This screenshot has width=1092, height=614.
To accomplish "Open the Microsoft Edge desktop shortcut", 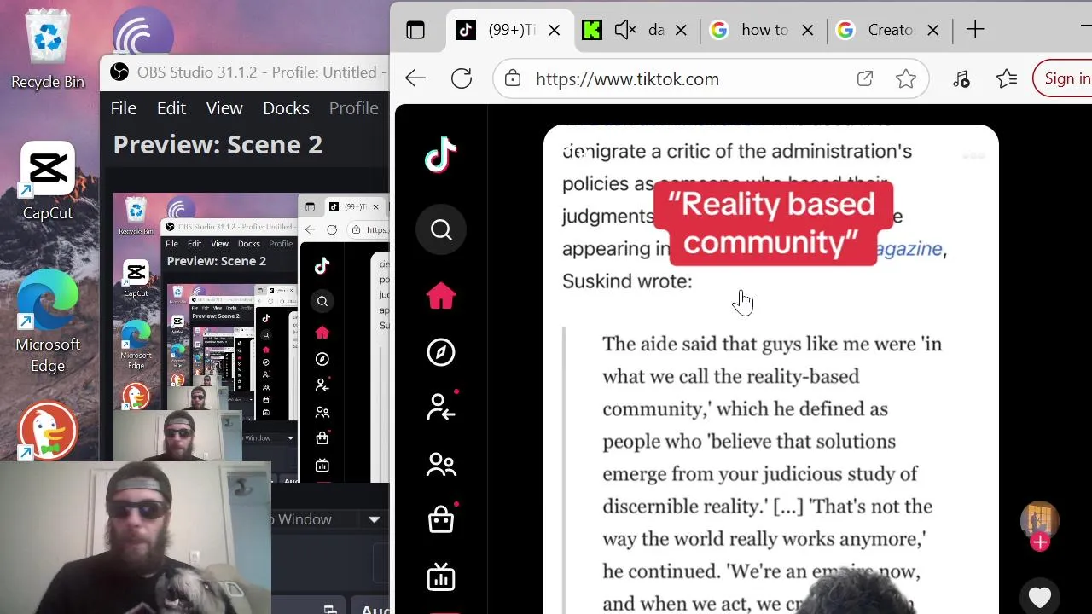I will point(48,322).
